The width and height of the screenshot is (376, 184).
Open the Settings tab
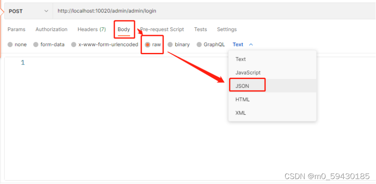[227, 29]
